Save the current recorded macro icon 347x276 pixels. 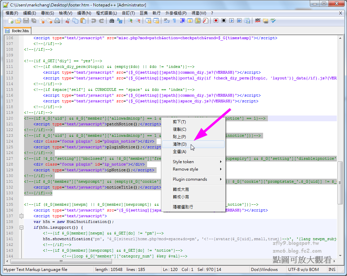(x=247, y=21)
